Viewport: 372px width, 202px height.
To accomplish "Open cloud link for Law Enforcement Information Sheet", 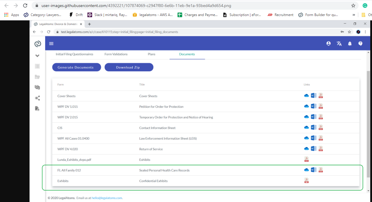I will (x=306, y=138).
